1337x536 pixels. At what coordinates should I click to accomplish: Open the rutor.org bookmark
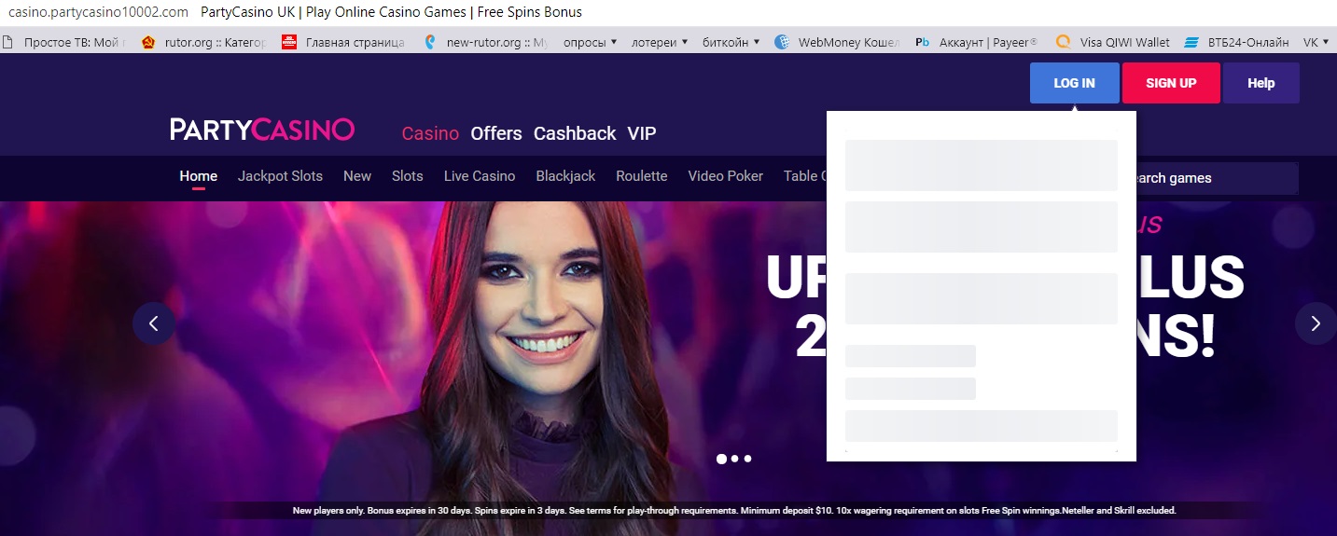(203, 42)
